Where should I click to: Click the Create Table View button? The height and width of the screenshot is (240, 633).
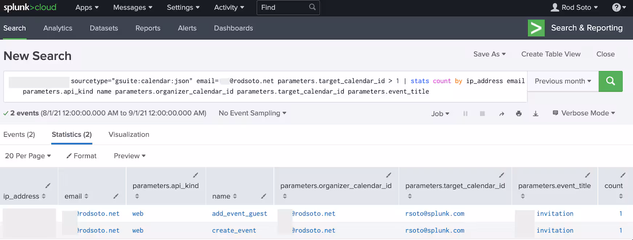click(551, 54)
